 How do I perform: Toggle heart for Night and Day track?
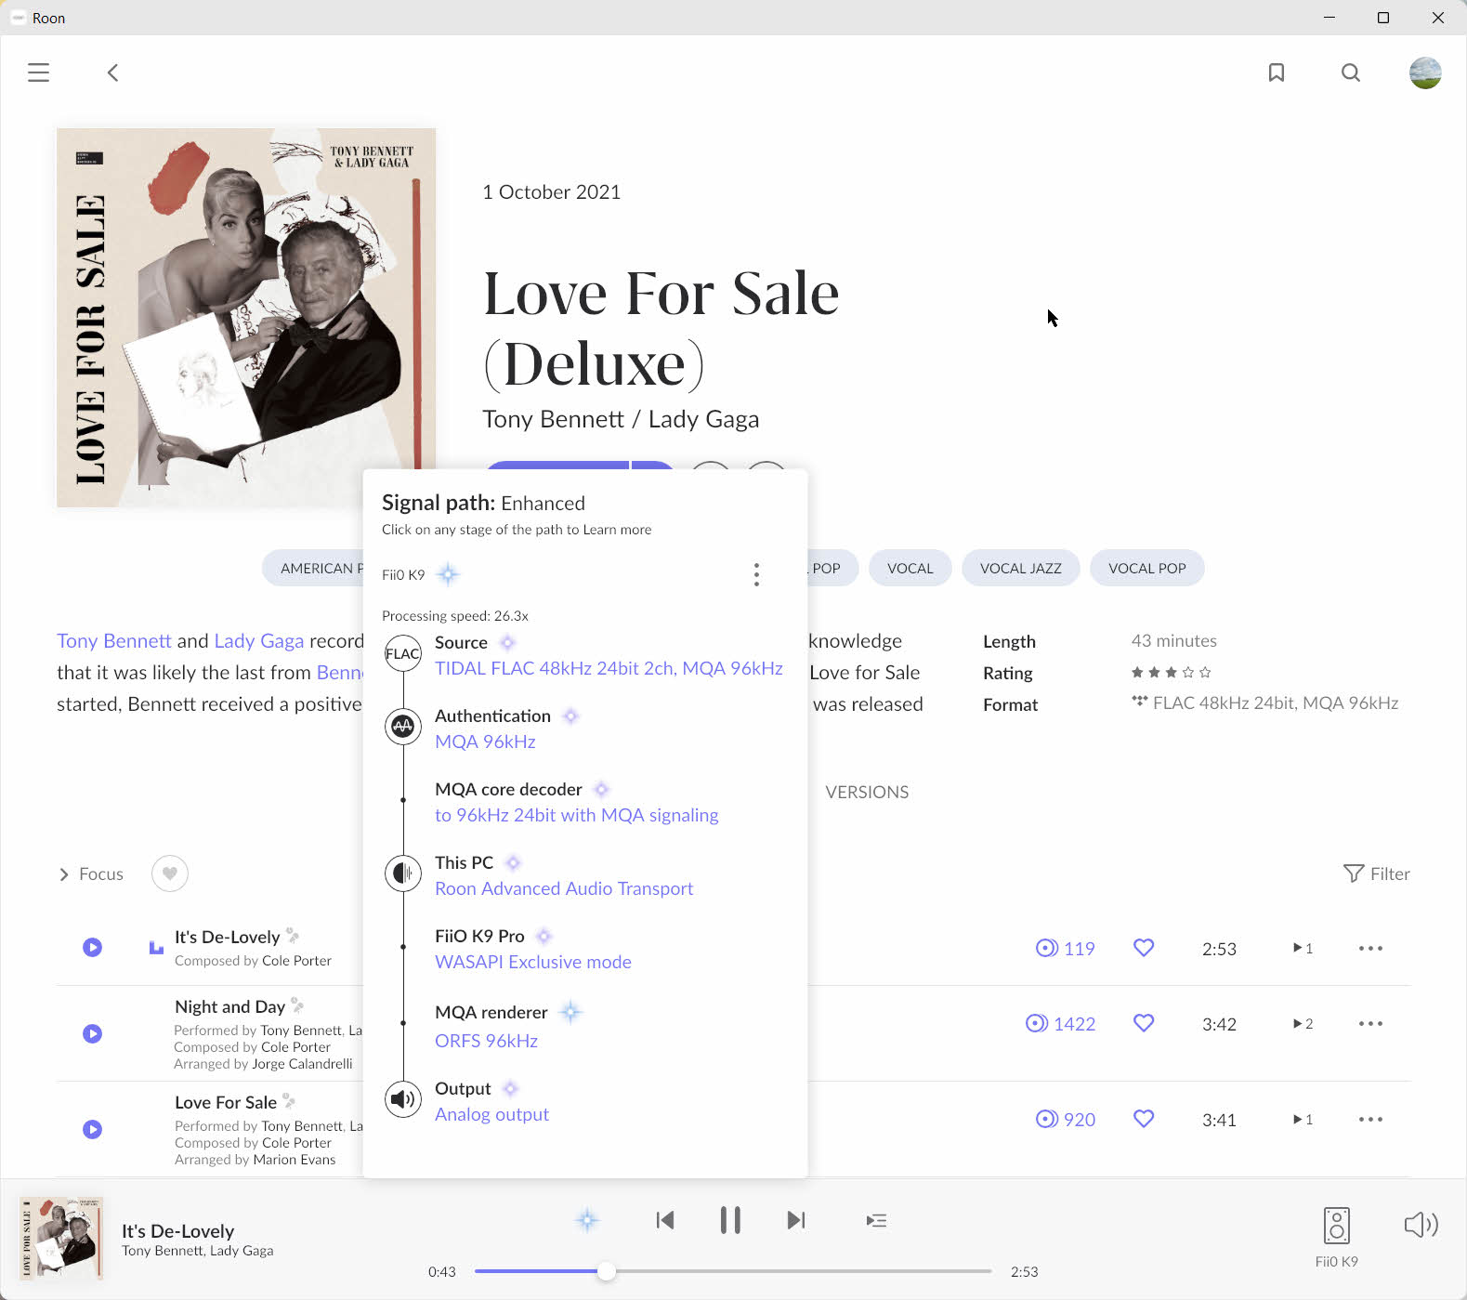(x=1144, y=1023)
